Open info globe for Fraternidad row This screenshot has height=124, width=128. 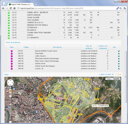coord(119,53)
